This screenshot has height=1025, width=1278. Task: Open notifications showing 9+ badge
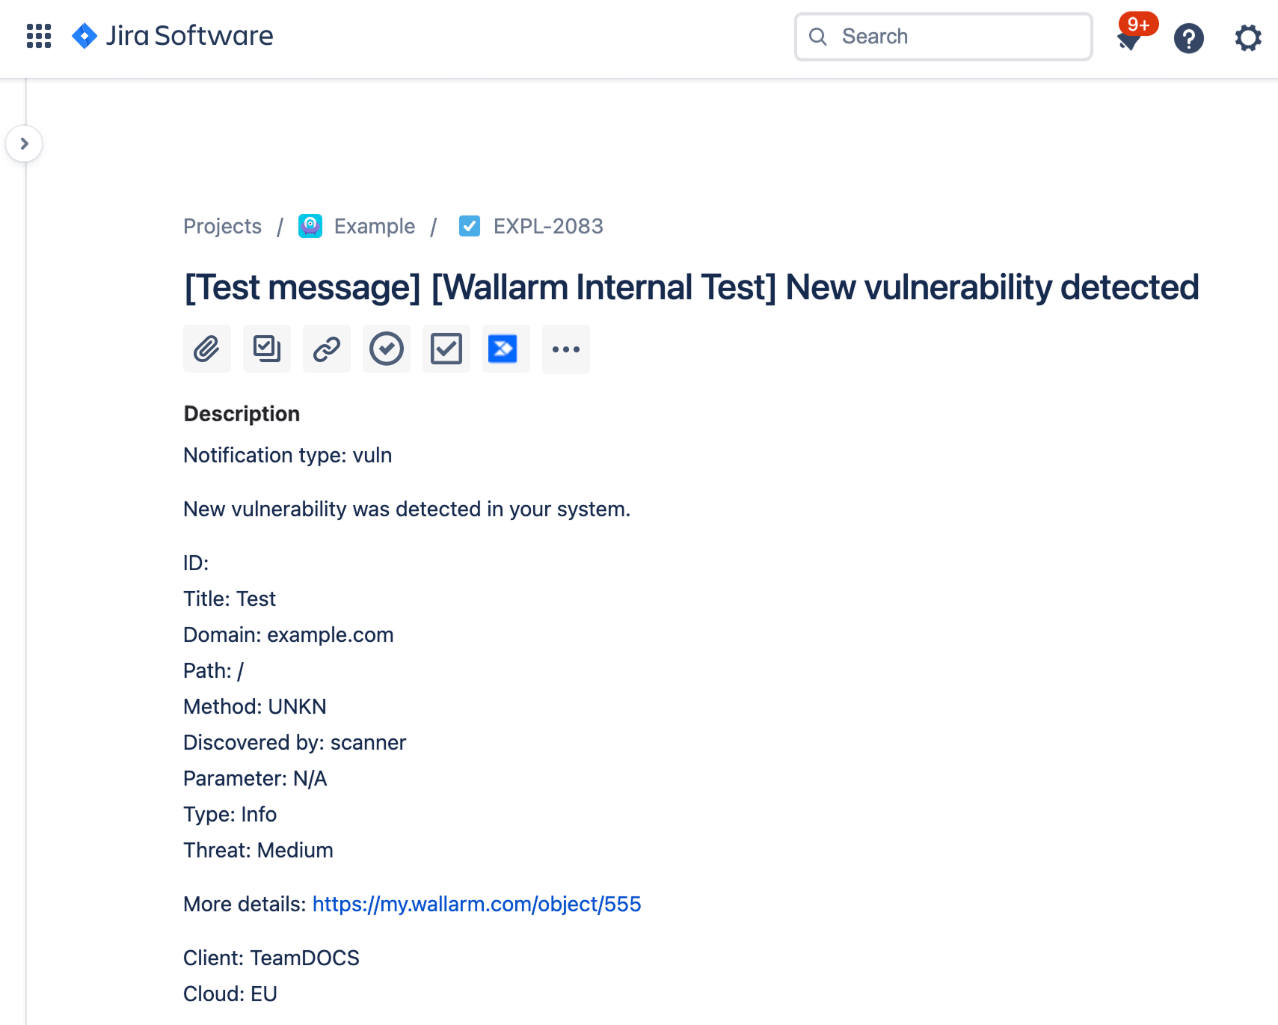click(1129, 38)
